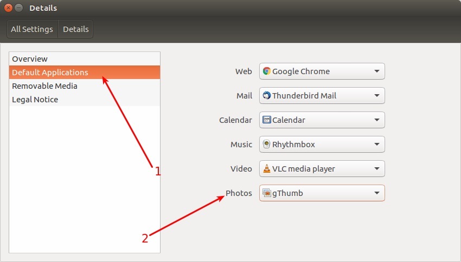Close the Details window
Image resolution: width=461 pixels, height=262 pixels.
click(8, 8)
